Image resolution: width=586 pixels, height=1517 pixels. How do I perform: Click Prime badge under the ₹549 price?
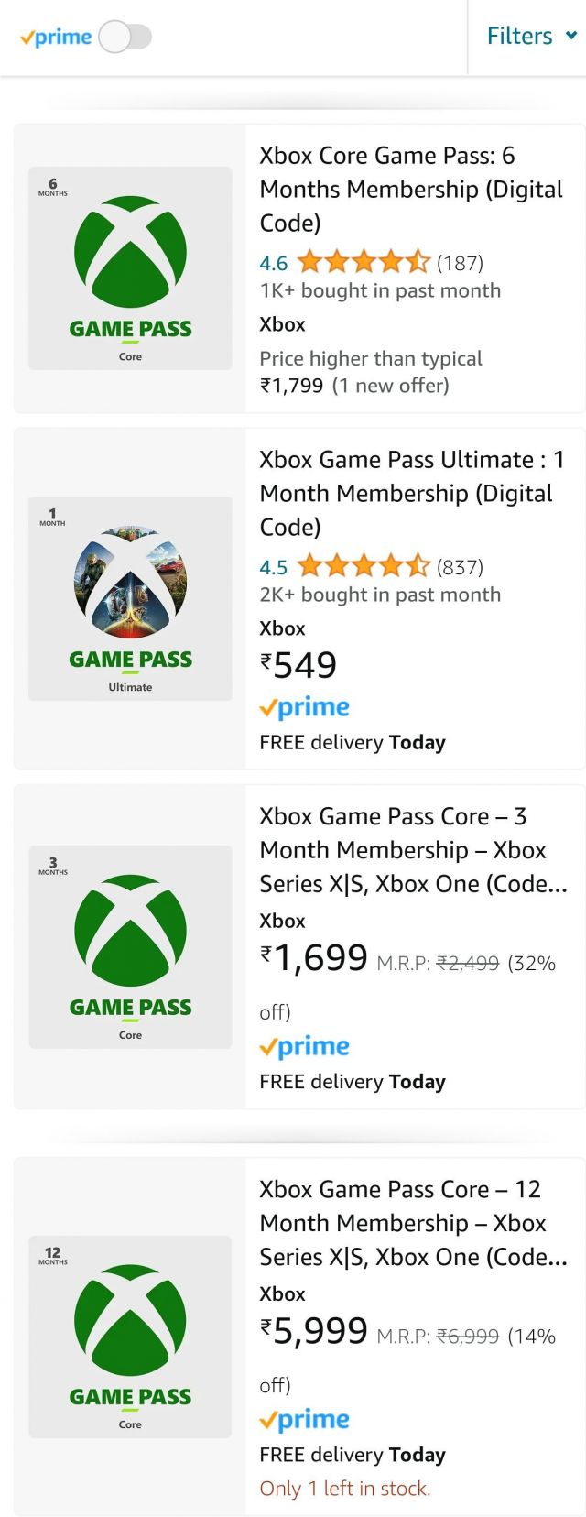pos(304,708)
